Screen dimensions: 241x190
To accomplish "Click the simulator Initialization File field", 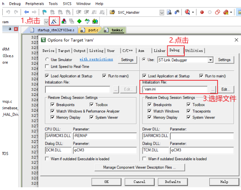I will 78,90.
